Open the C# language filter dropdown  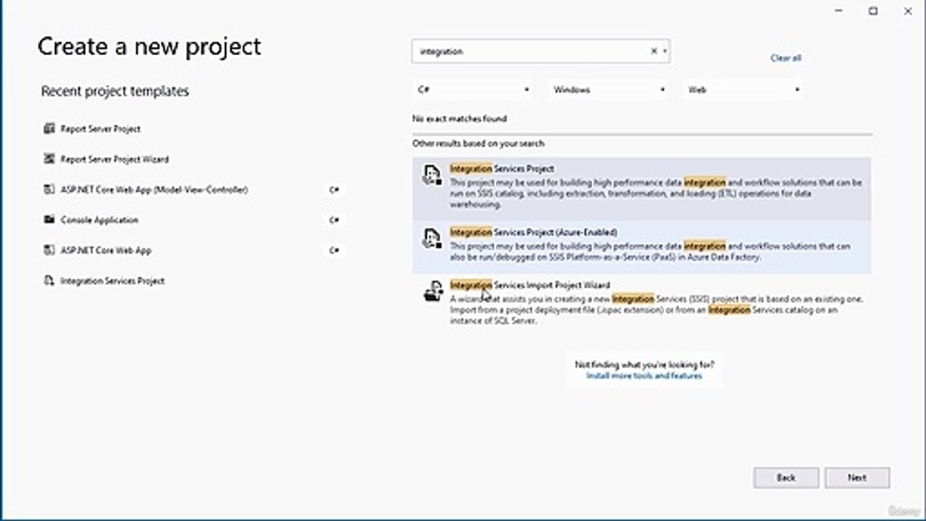475,90
